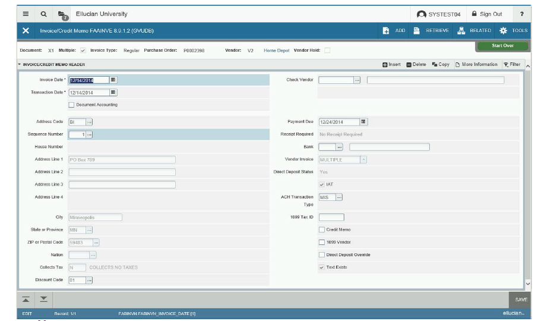Click the search magnifier icon

click(x=44, y=14)
